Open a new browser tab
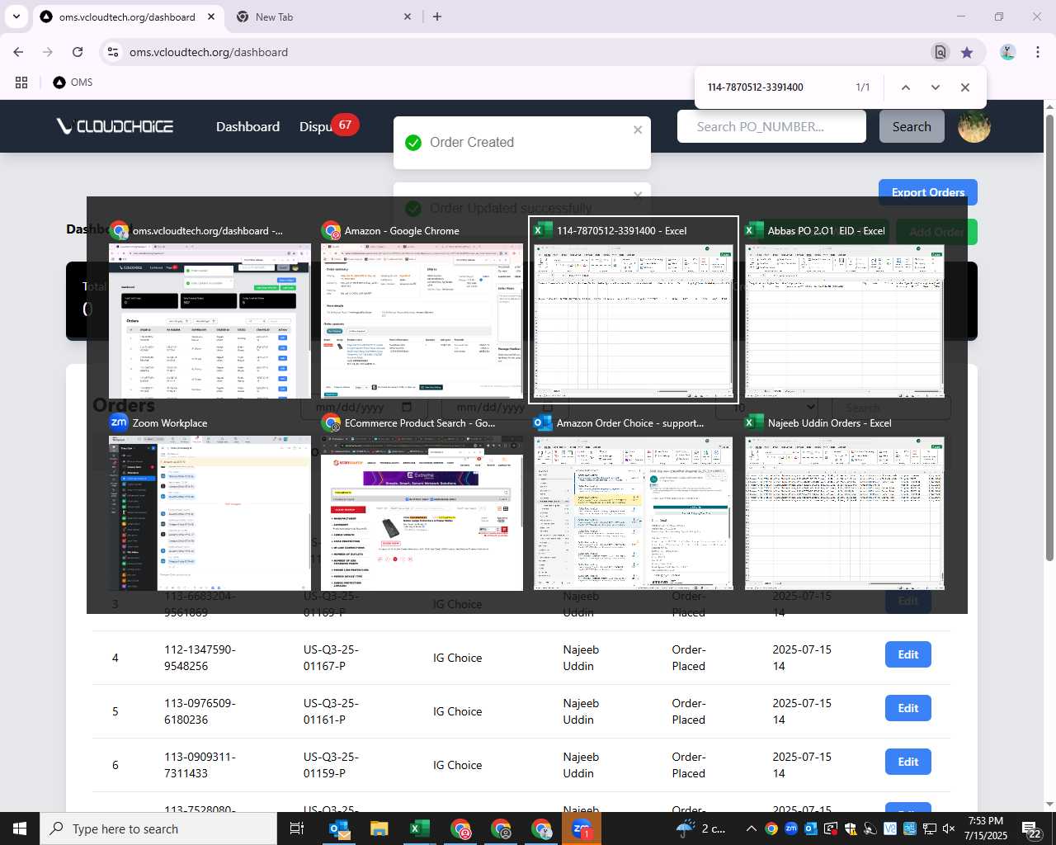 point(437,17)
